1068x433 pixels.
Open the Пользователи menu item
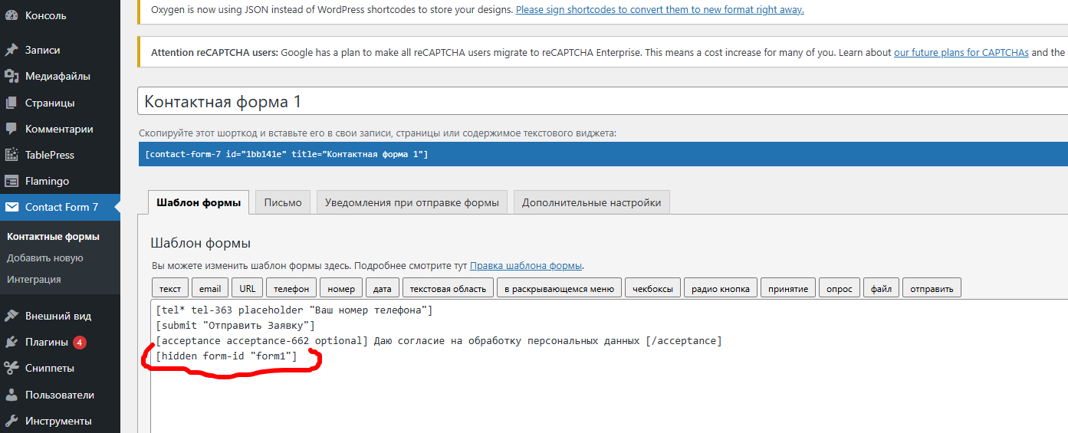pos(60,395)
